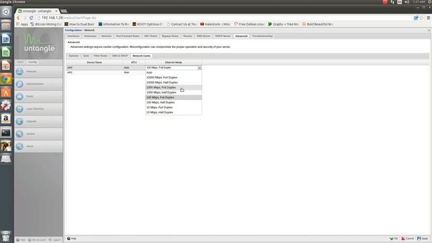Switch to the NAT Rules tab
Image resolution: width=432 pixels, height=243 pixels.
point(151,36)
